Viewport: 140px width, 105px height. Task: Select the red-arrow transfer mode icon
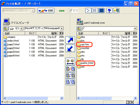tap(70, 69)
